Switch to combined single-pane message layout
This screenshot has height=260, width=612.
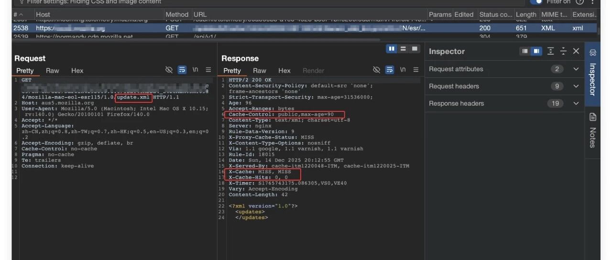[414, 49]
